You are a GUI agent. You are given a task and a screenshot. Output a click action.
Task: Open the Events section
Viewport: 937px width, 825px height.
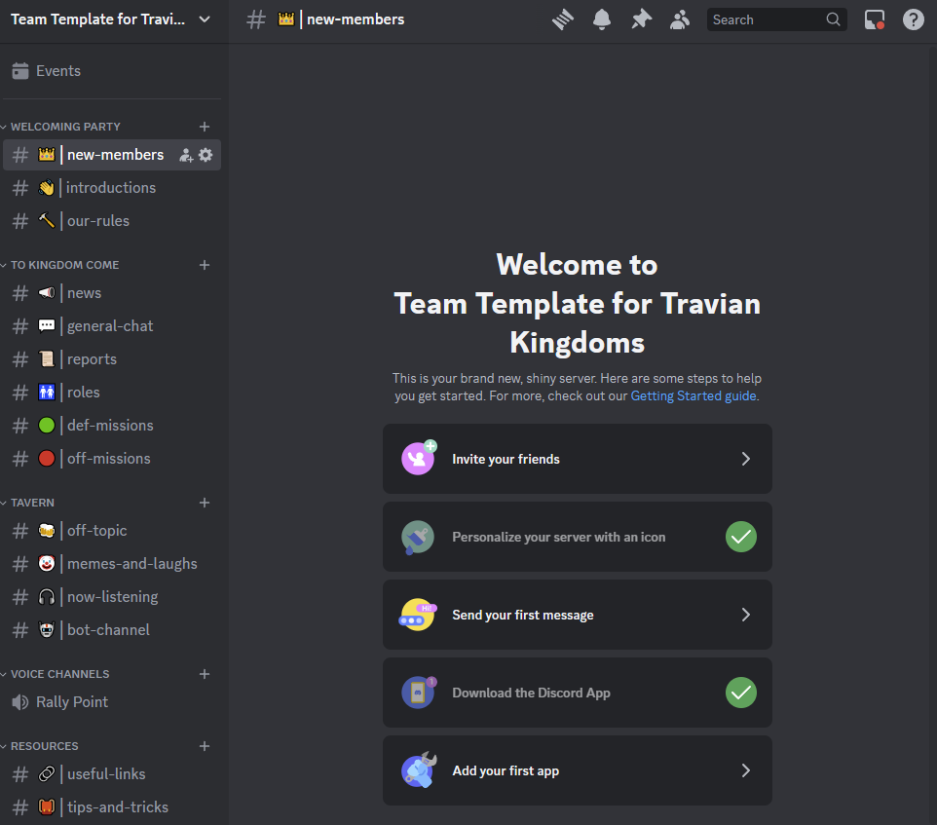pos(58,71)
